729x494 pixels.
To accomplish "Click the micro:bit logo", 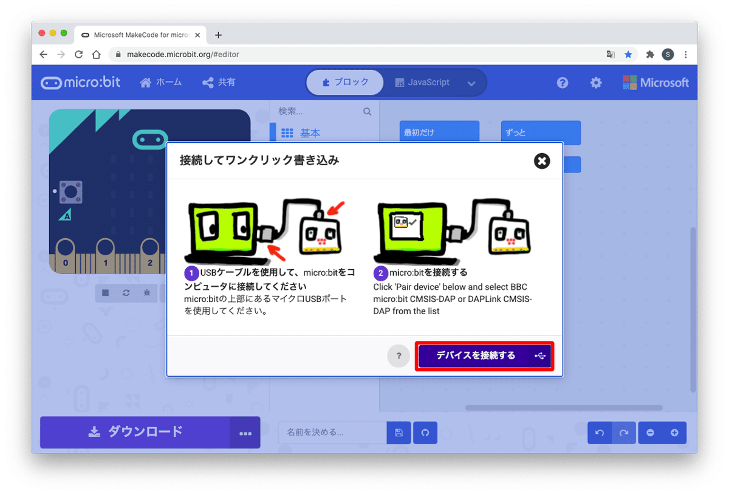I will pos(80,83).
